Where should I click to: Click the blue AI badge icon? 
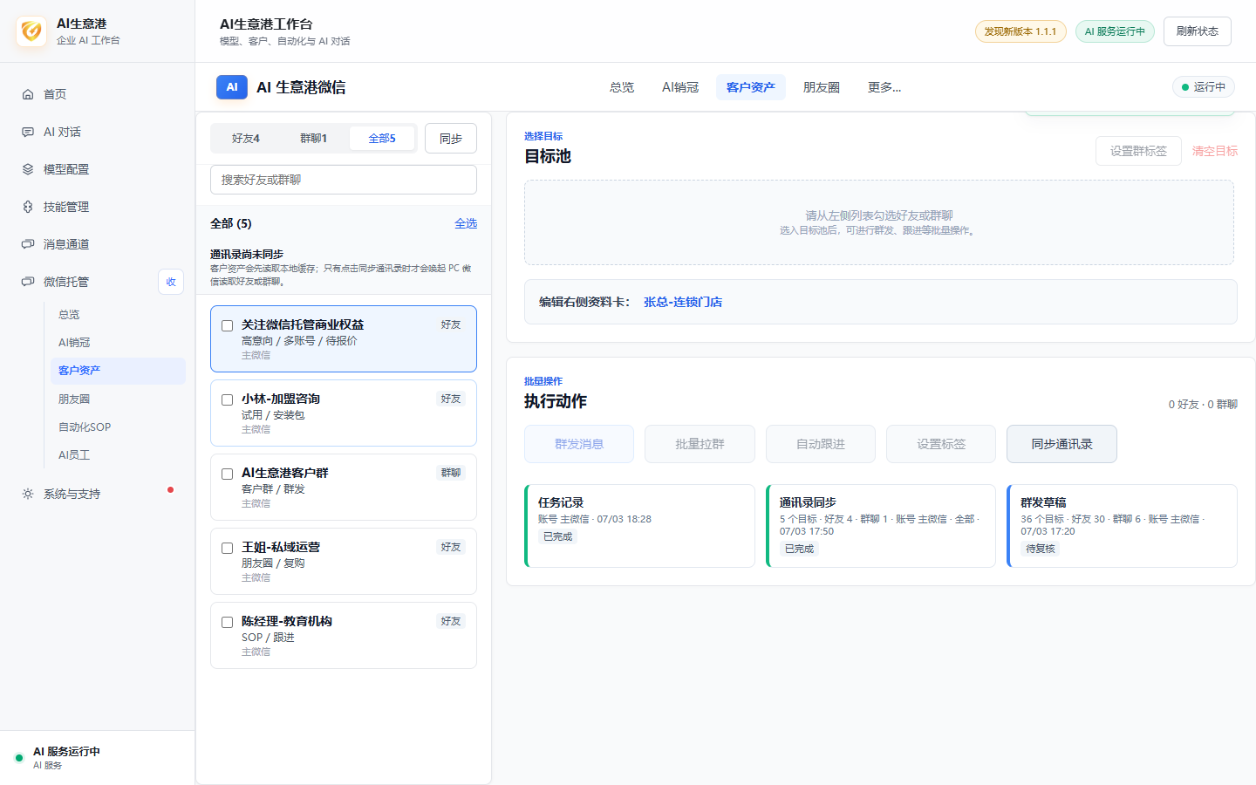(232, 87)
